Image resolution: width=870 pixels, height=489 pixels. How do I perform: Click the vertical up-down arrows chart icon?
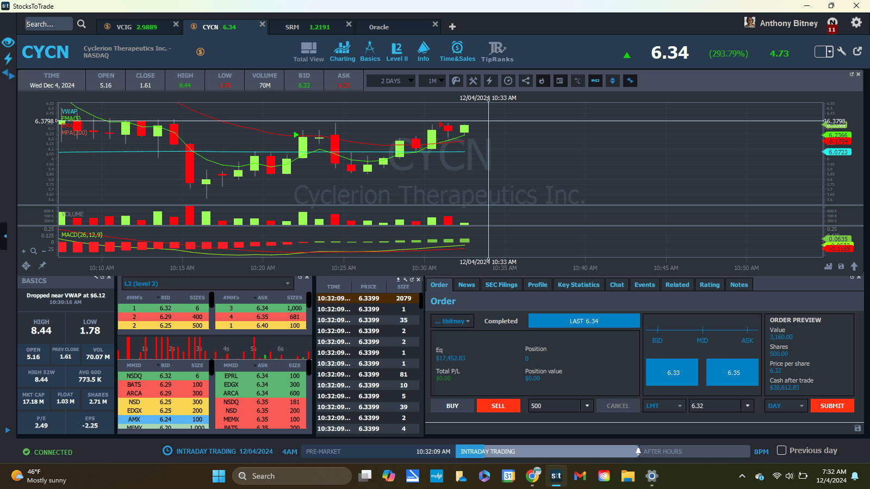(x=613, y=81)
